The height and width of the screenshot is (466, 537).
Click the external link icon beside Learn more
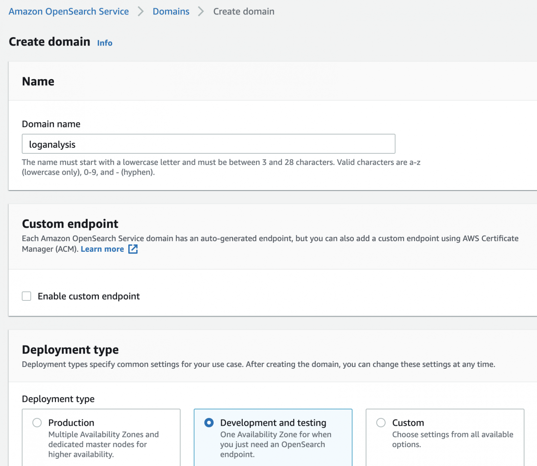click(133, 249)
